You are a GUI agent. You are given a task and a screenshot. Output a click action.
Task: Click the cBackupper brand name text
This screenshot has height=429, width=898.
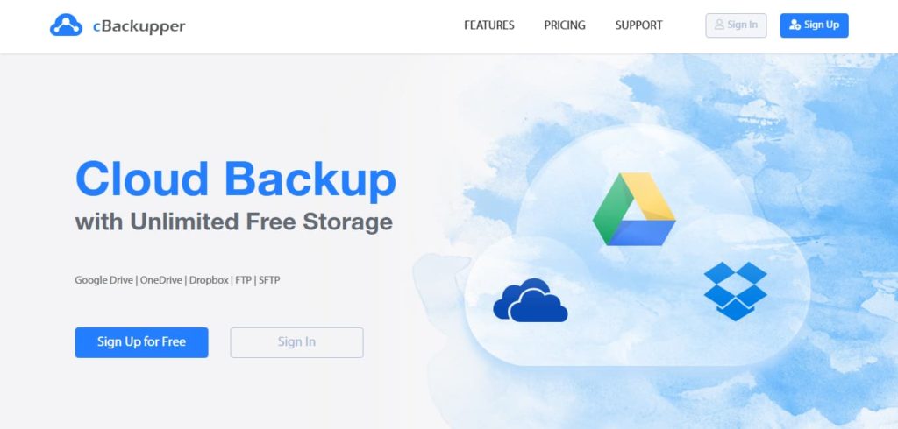coord(139,26)
